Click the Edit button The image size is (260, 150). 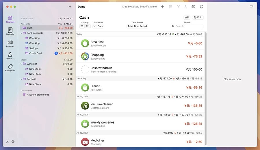(x=198, y=17)
